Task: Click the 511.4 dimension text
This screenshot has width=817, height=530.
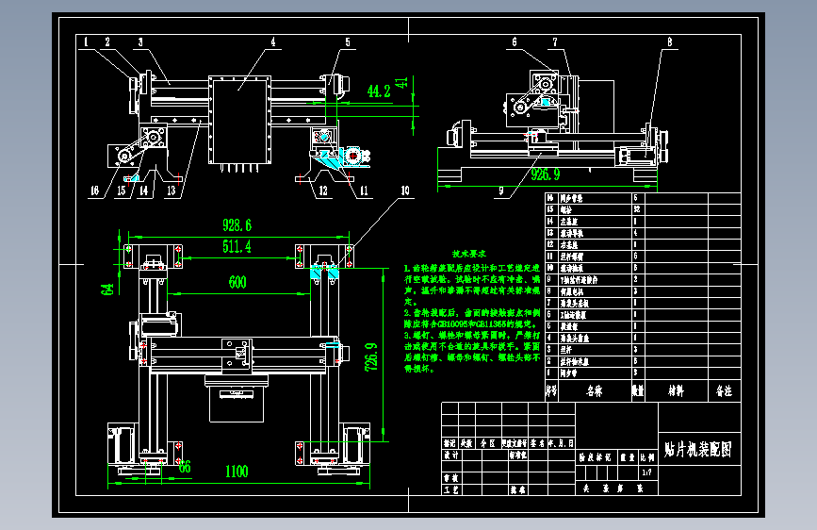Action: [237, 246]
